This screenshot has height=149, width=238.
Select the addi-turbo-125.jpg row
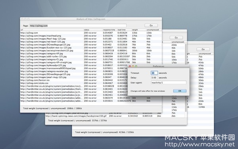point(91,56)
